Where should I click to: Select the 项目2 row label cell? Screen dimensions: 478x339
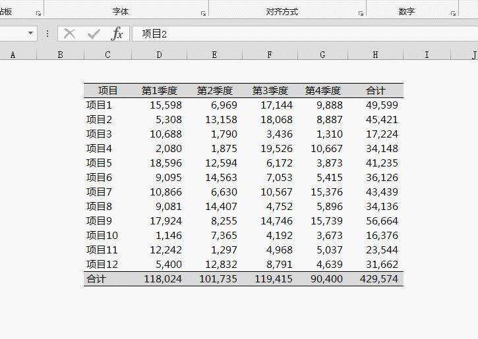[x=107, y=120]
